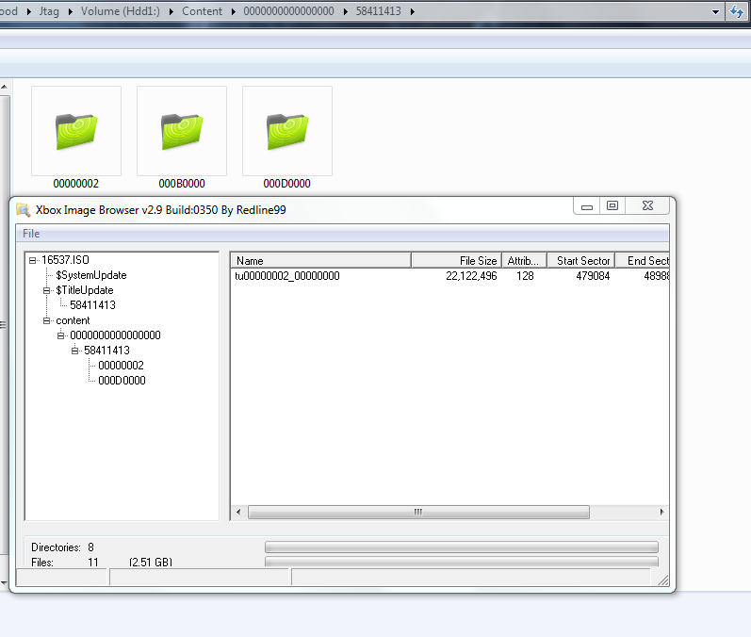Open the File menu
The height and width of the screenshot is (637, 751).
point(31,234)
